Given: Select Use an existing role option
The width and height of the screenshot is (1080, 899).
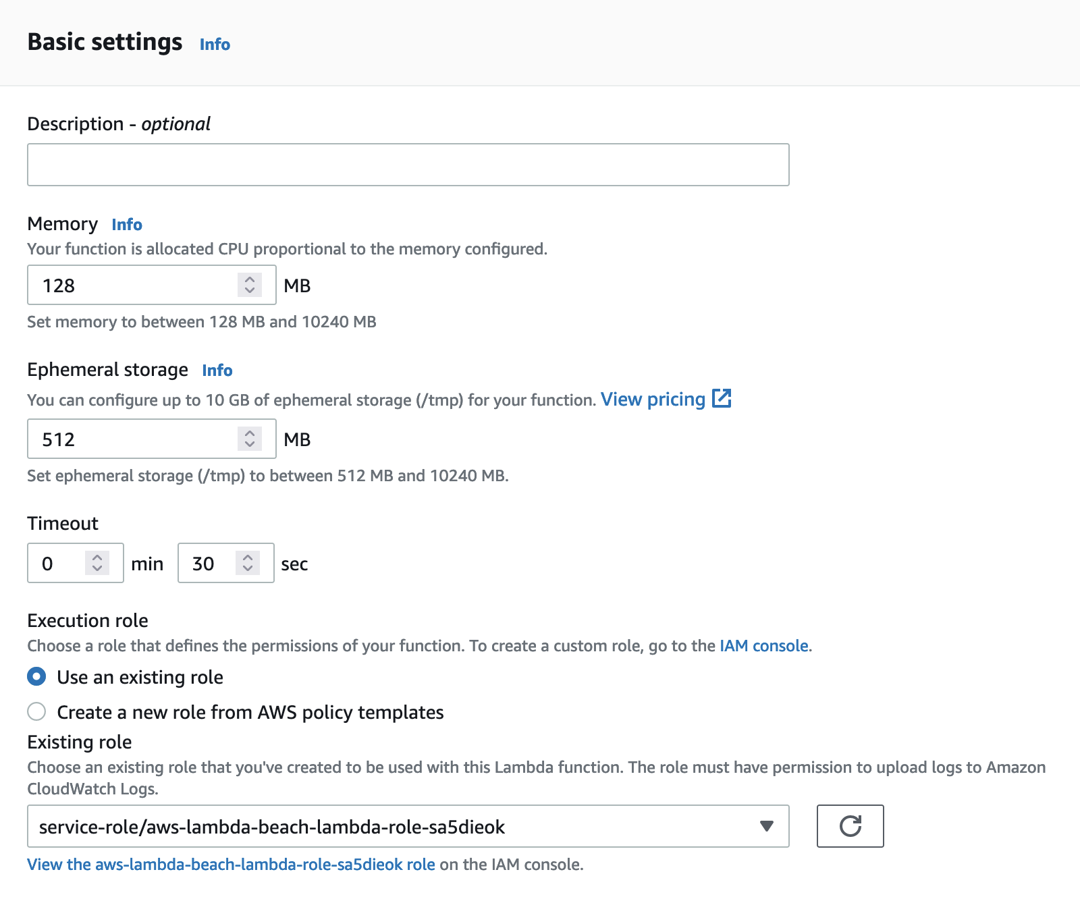Looking at the screenshot, I should 36,676.
